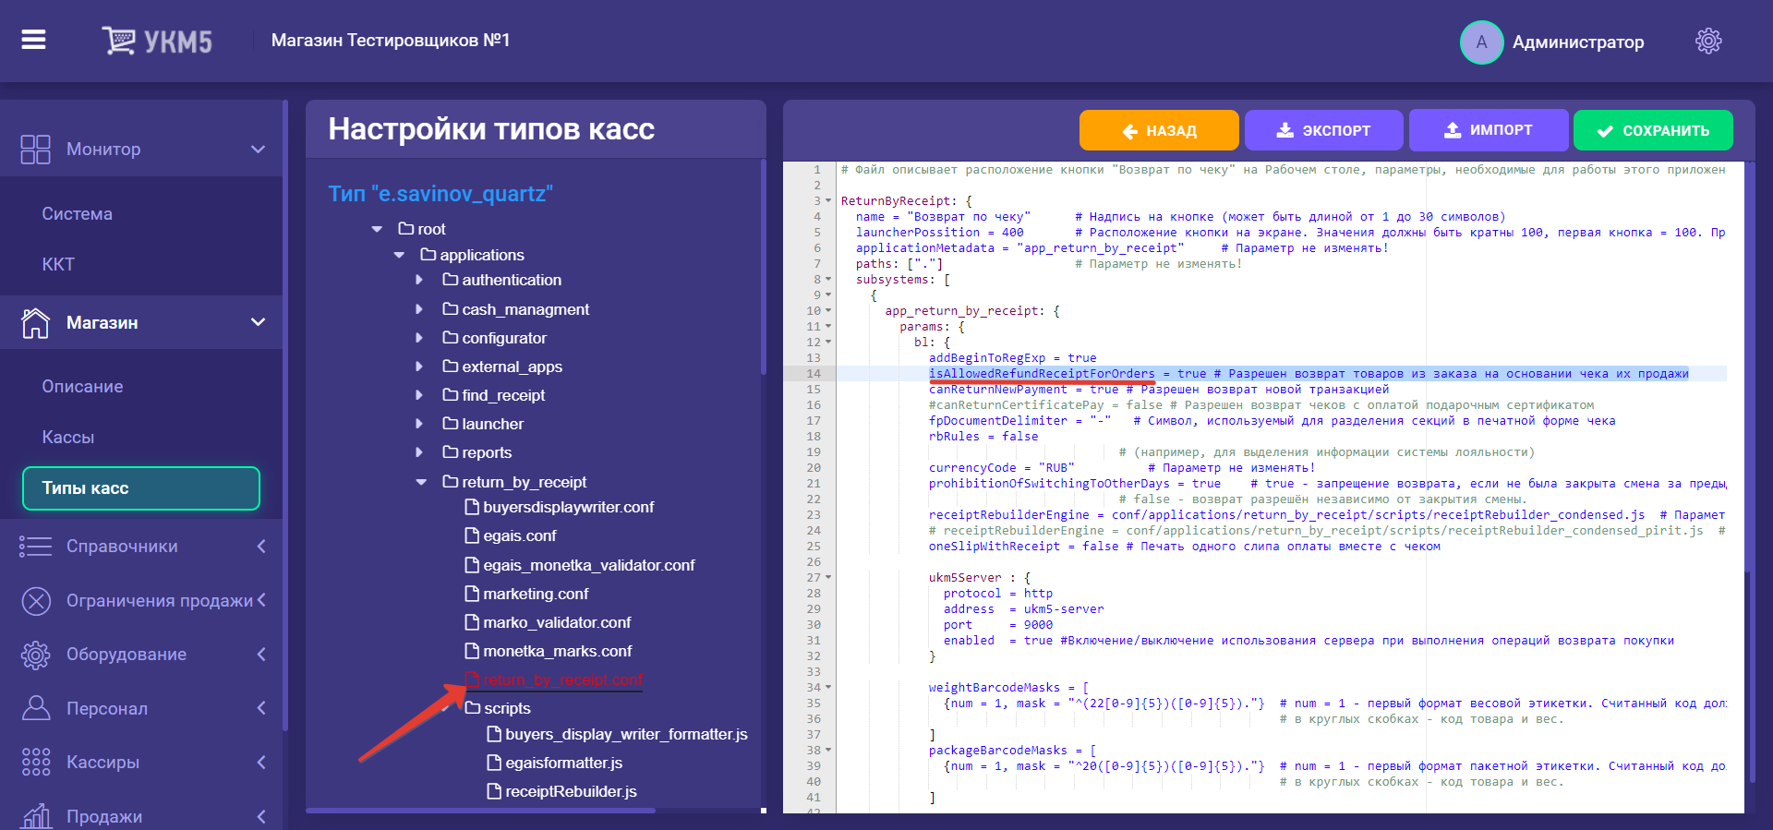
Task: Click the code editor vertical scrollbar
Action: coord(1748,369)
